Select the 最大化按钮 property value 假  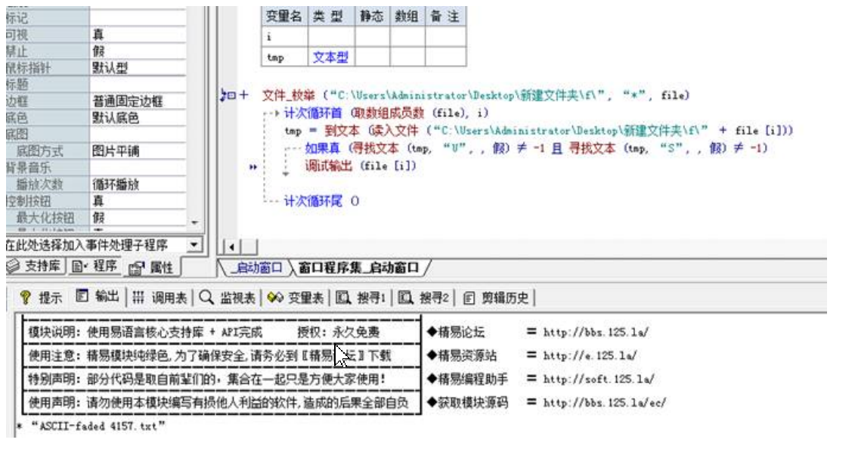tap(138, 218)
